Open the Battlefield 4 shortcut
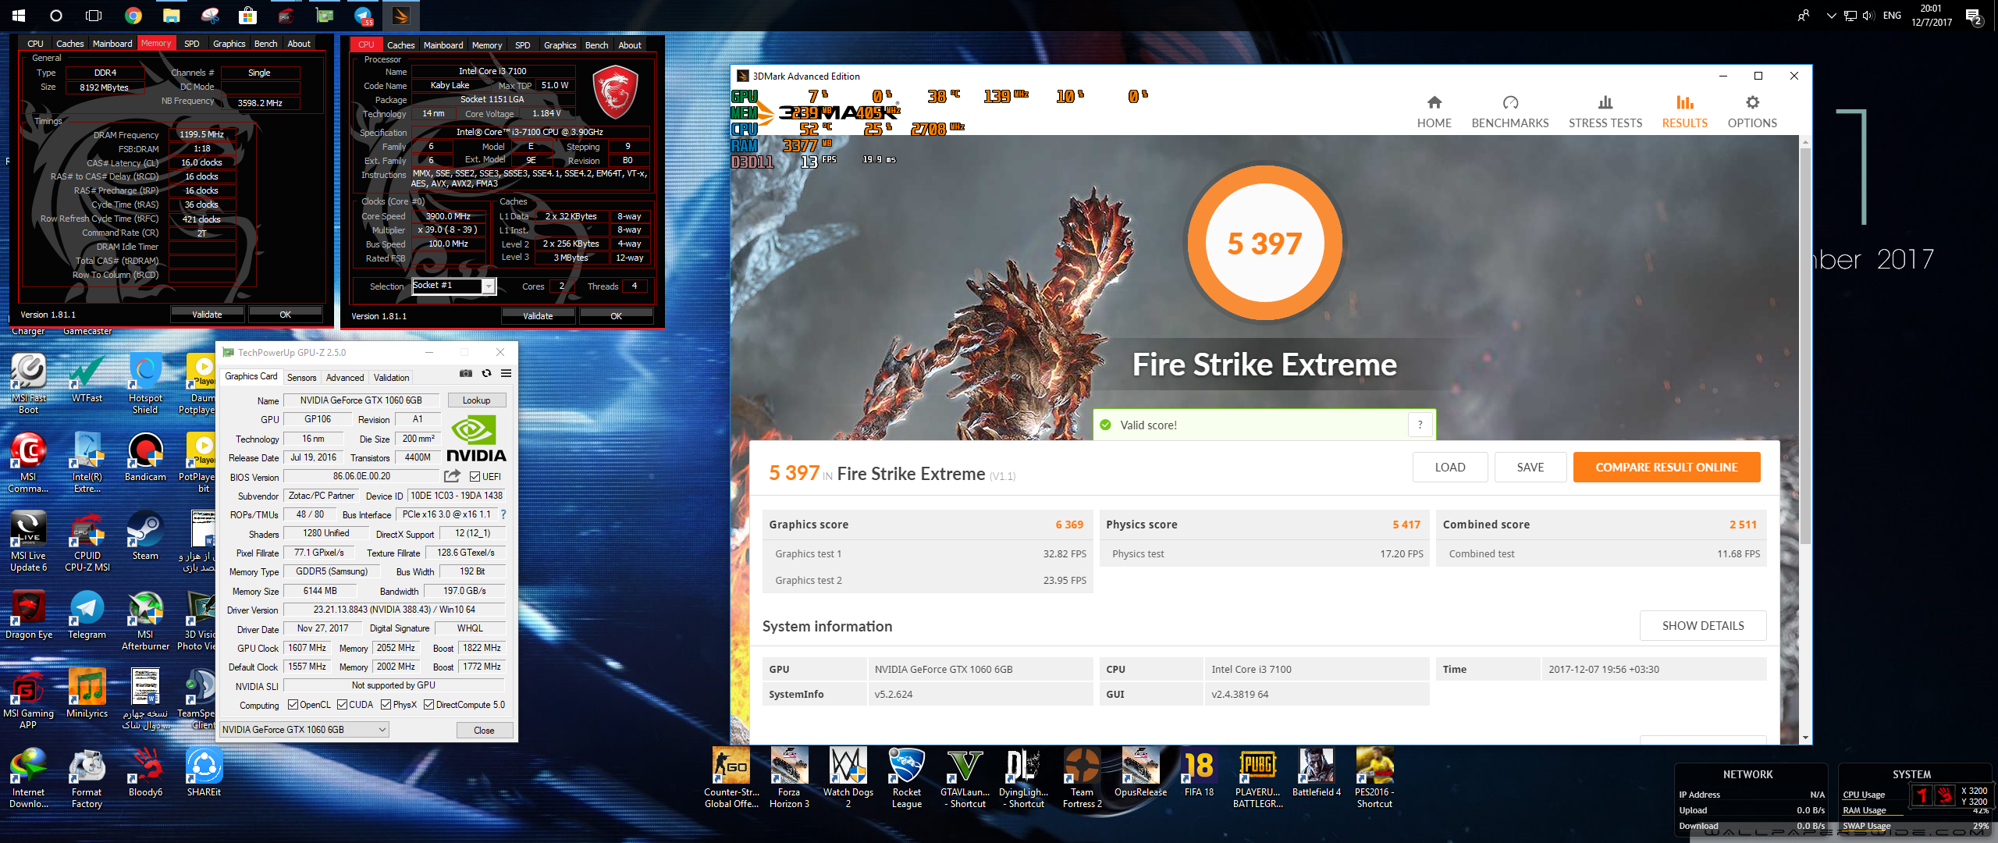The image size is (1998, 843). tap(1316, 772)
